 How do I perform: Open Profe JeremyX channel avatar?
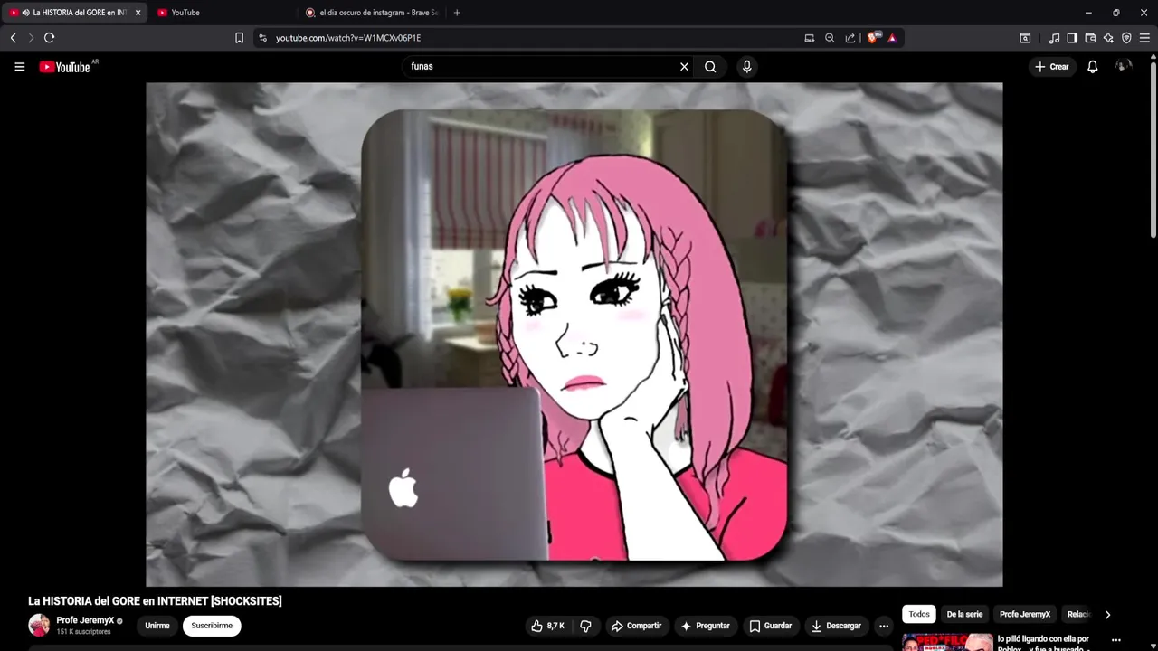coord(39,625)
